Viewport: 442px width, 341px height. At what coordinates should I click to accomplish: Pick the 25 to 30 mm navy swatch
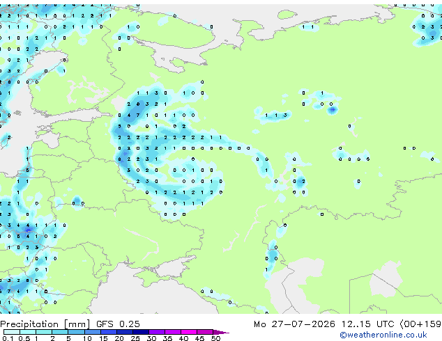tap(141, 332)
